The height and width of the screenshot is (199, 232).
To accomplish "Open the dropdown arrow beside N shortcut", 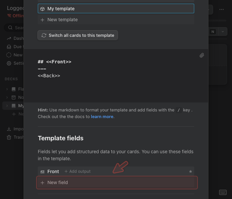I will [222, 32].
